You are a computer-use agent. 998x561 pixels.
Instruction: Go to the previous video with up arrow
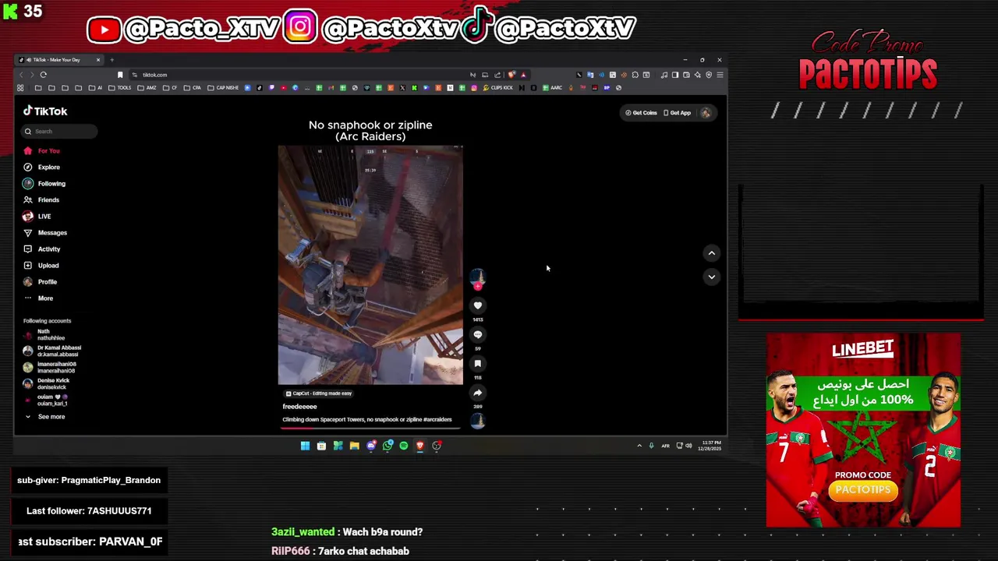[x=711, y=252]
